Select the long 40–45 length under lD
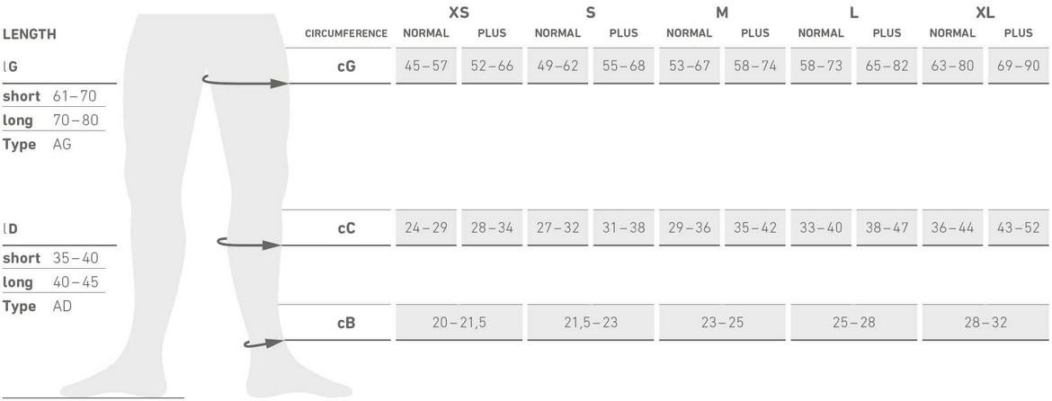 49,282
